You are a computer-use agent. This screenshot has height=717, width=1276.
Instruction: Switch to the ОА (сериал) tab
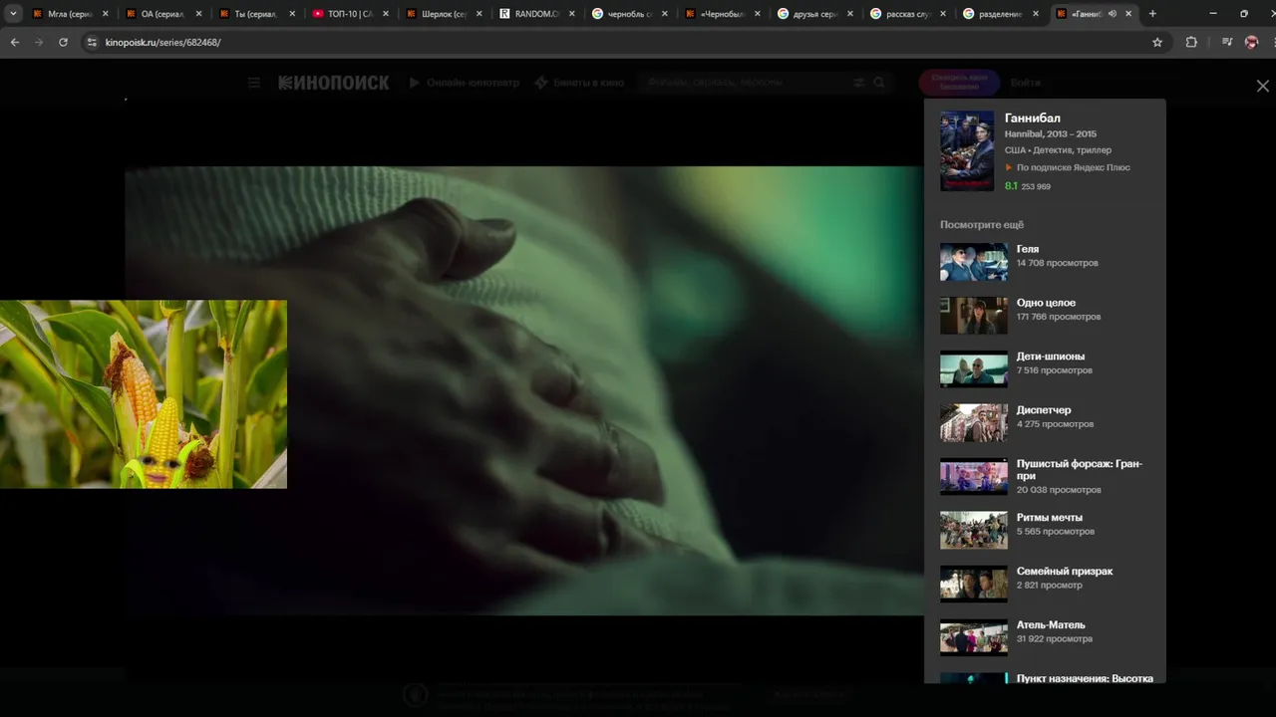point(161,14)
